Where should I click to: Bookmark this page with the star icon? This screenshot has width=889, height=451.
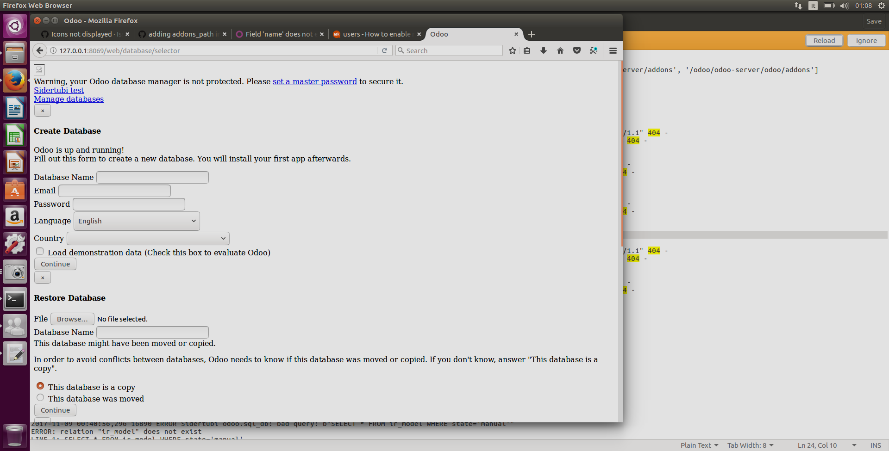click(512, 50)
